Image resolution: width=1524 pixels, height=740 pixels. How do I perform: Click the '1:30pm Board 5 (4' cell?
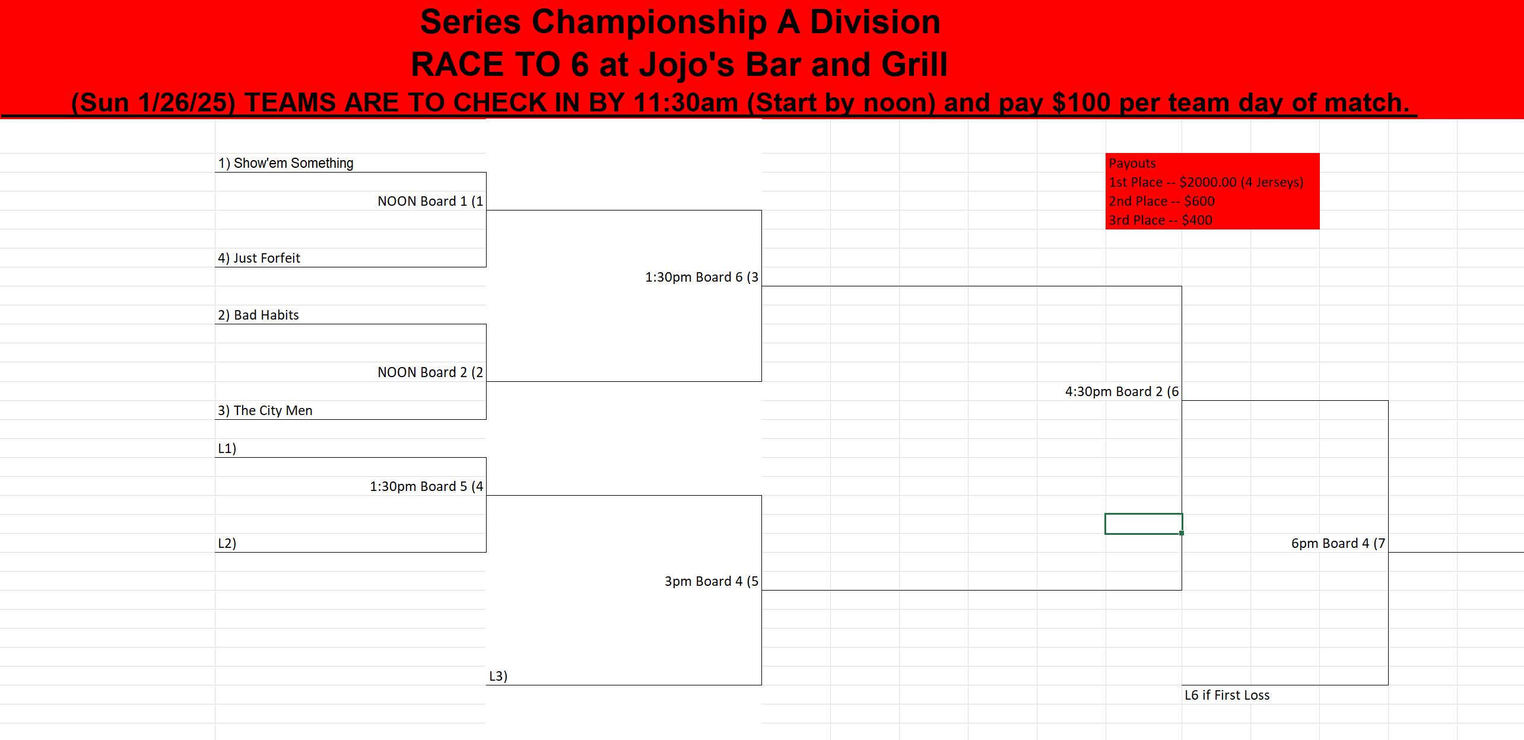point(350,486)
